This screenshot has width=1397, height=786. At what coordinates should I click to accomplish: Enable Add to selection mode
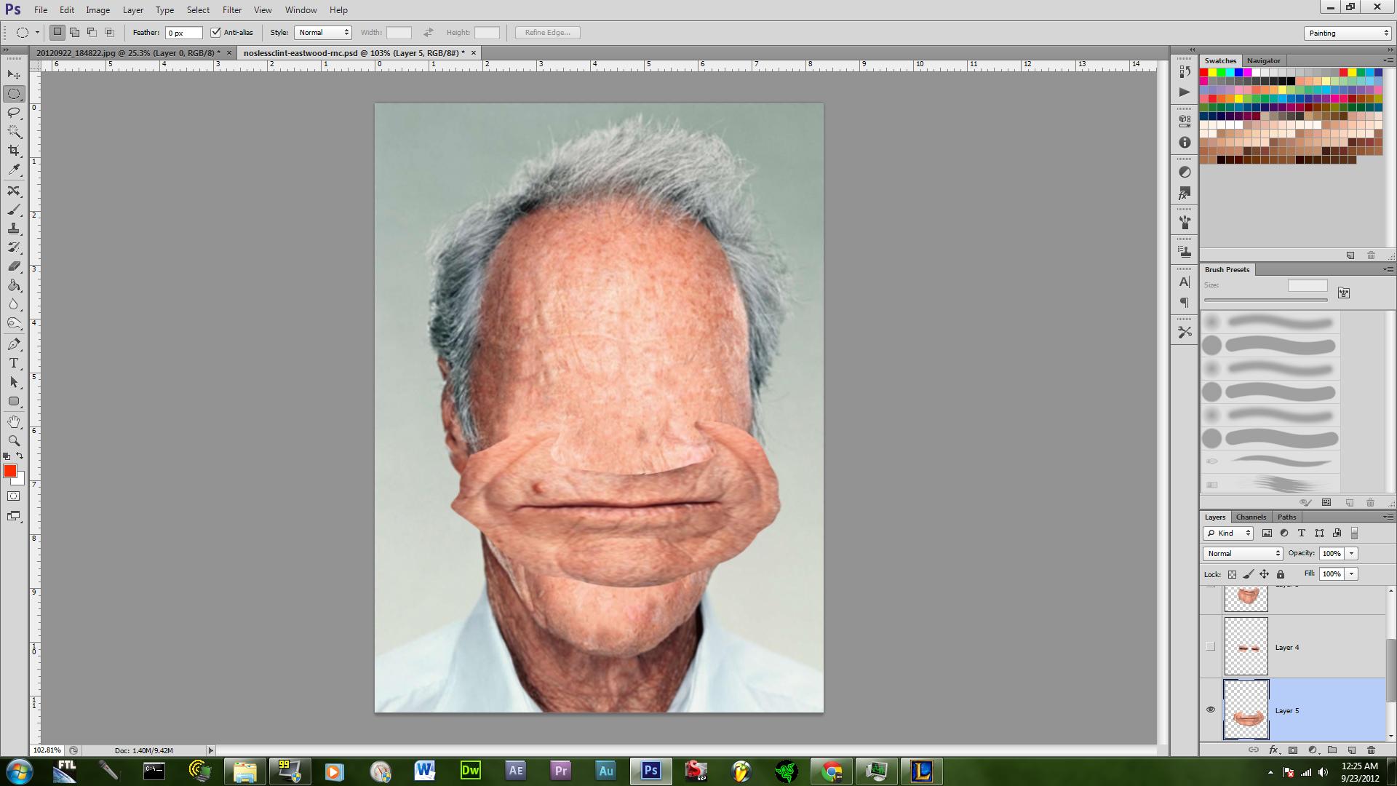click(74, 32)
